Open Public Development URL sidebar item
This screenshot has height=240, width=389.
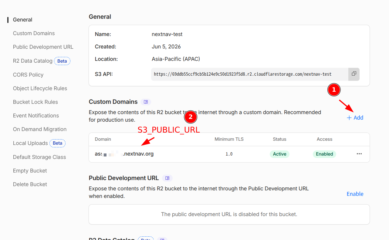point(43,47)
